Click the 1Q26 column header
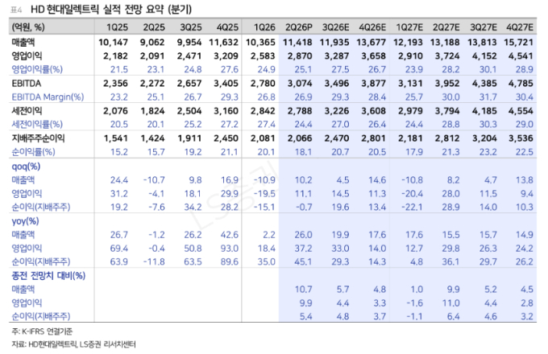This screenshot has height=354, width=548. (x=264, y=27)
